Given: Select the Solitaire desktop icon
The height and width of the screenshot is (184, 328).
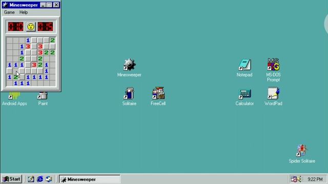Looking at the screenshot, I should tap(129, 93).
